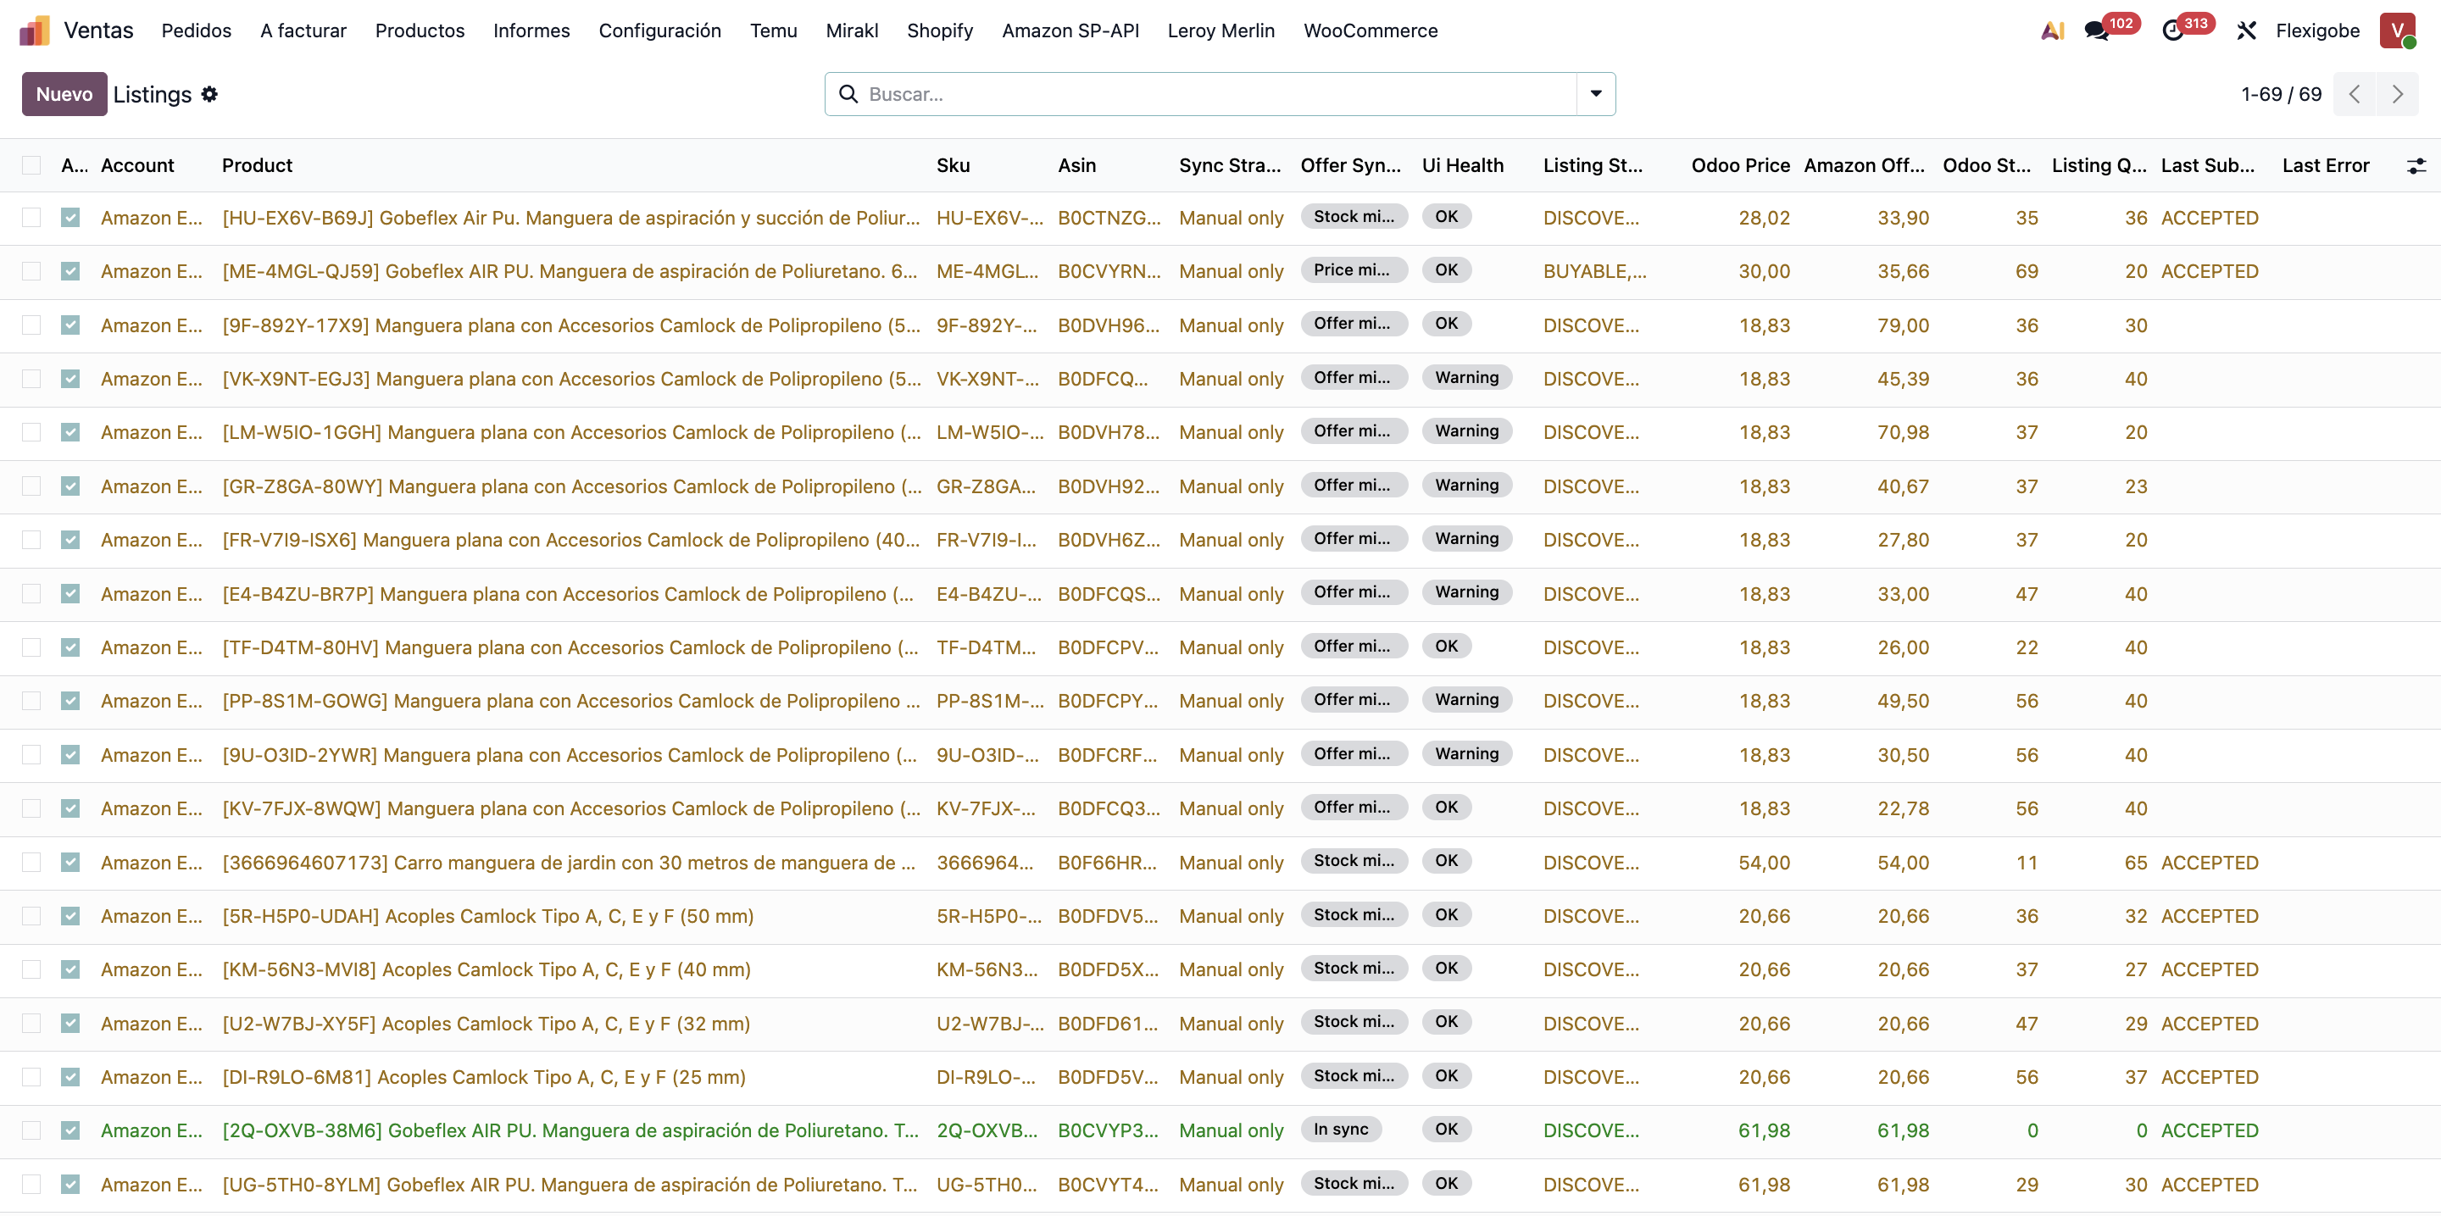Select row checkbox for TF-D4TM-80HV
The image size is (2441, 1216).
tap(31, 647)
